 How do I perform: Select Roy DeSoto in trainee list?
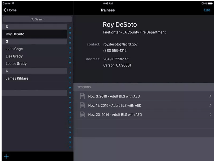coord(15,34)
